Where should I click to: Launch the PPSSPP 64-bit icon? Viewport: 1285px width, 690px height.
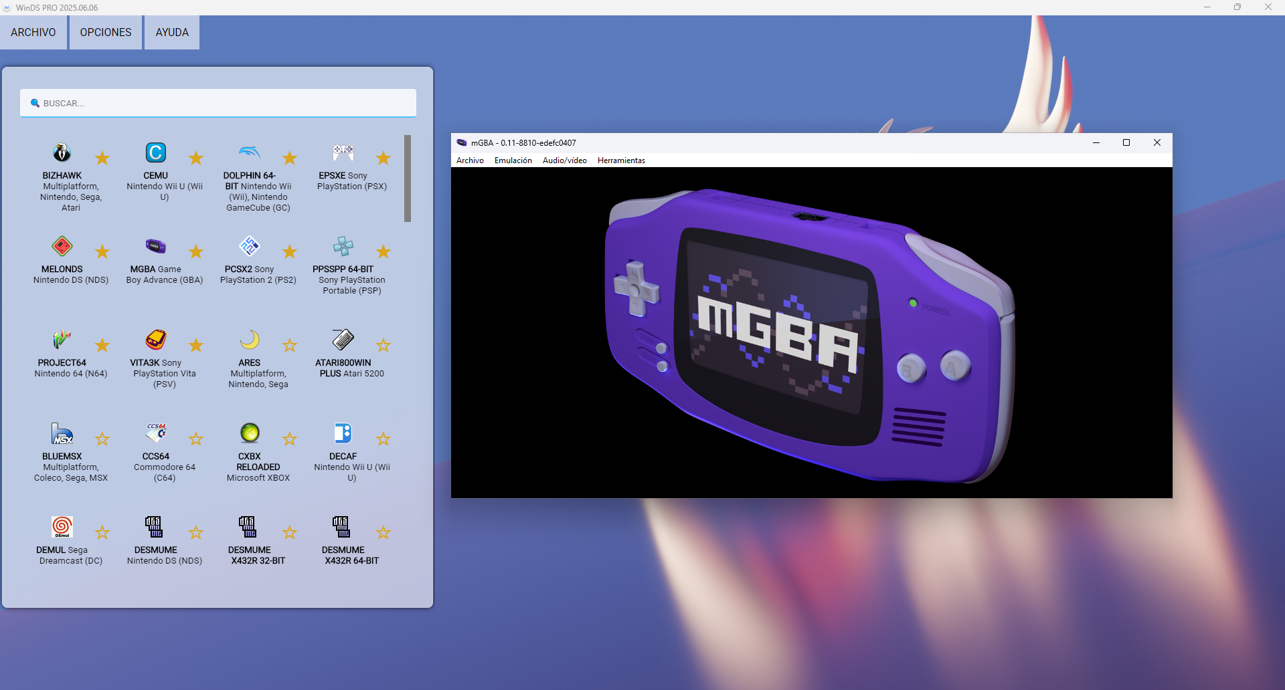click(x=343, y=246)
